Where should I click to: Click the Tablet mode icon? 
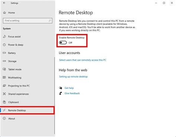click(x=4, y=69)
